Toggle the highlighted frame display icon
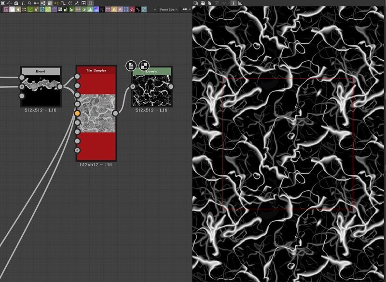Viewport: 386px width, 282px height. tap(50, 3)
